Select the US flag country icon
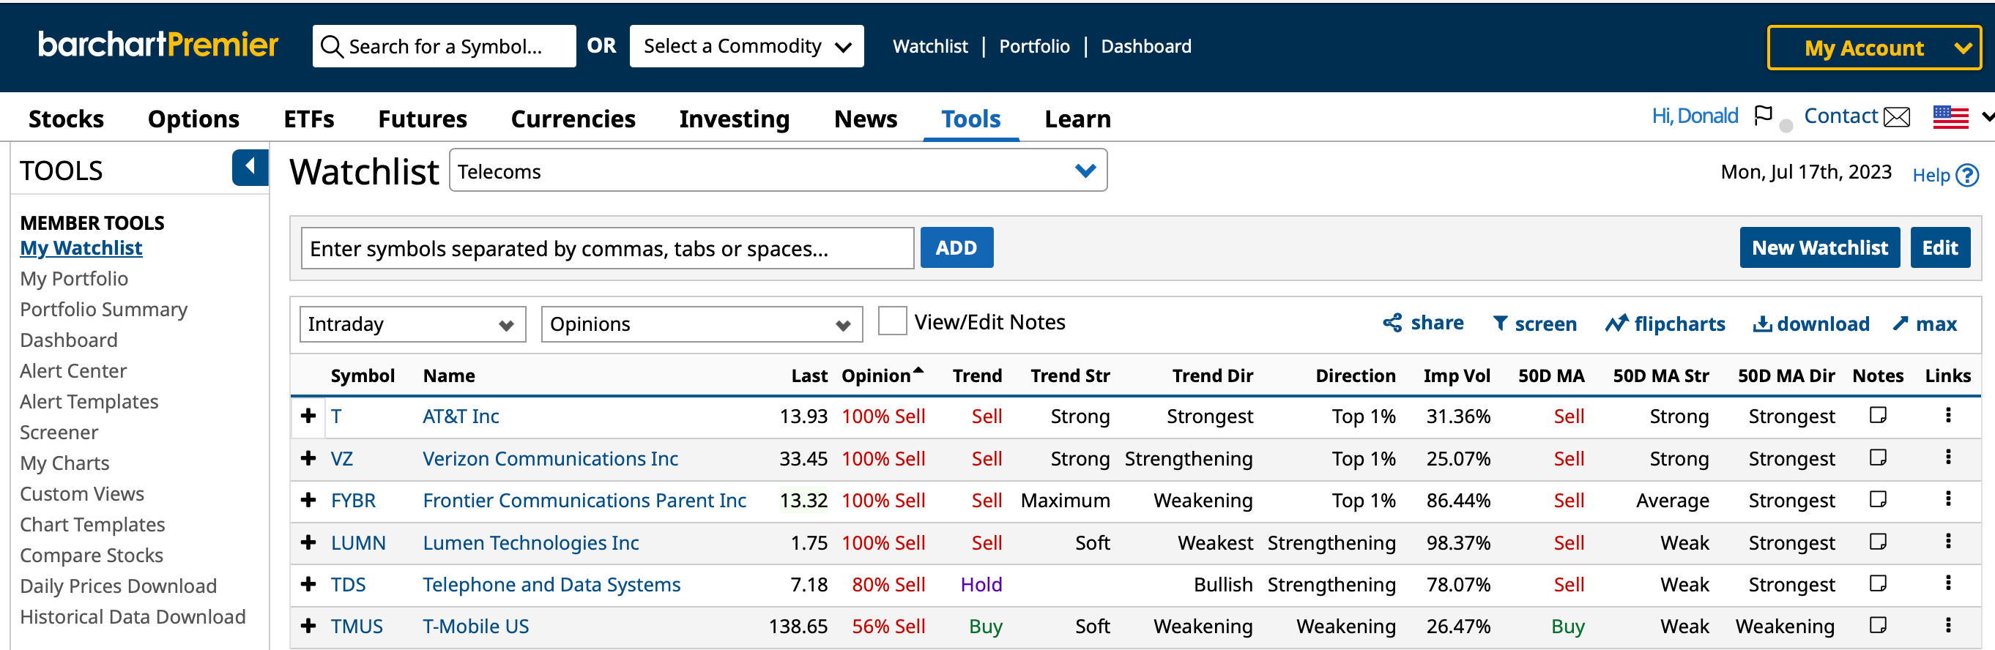Viewport: 1995px width, 650px height. pos(1950,117)
